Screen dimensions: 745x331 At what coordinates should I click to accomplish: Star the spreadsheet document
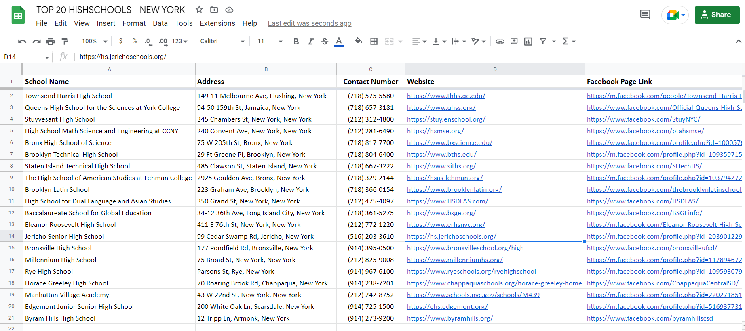pyautogui.click(x=199, y=10)
